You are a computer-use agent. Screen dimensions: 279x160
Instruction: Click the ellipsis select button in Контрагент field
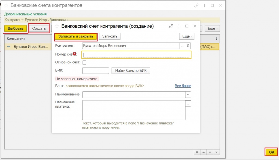pyautogui.click(x=182, y=46)
